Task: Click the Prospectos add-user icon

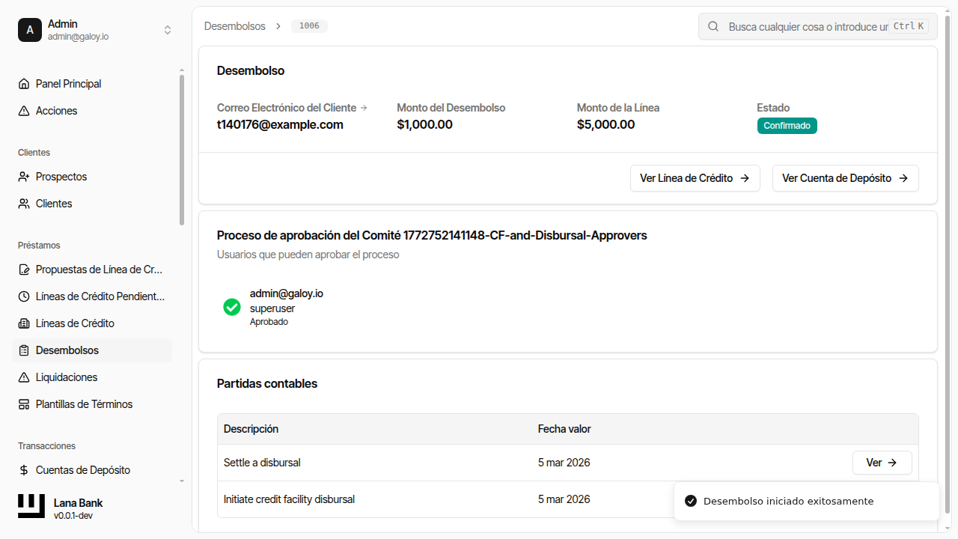Action: 24,177
